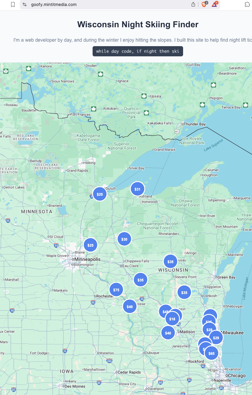Select the $31 marker near Ashland

(x=137, y=189)
